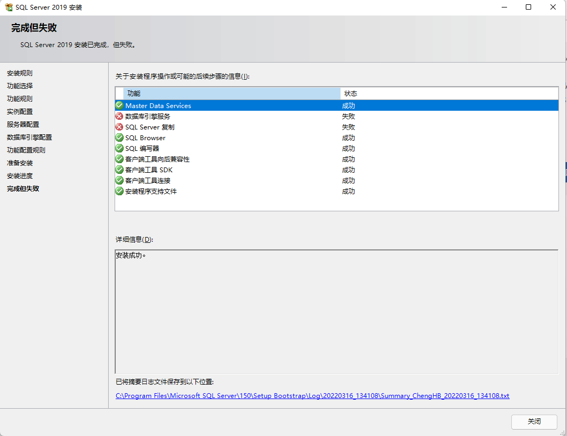The width and height of the screenshot is (567, 436).
Task: Click the green check icon beside 客户端工具 SDK
Action: pyautogui.click(x=119, y=170)
